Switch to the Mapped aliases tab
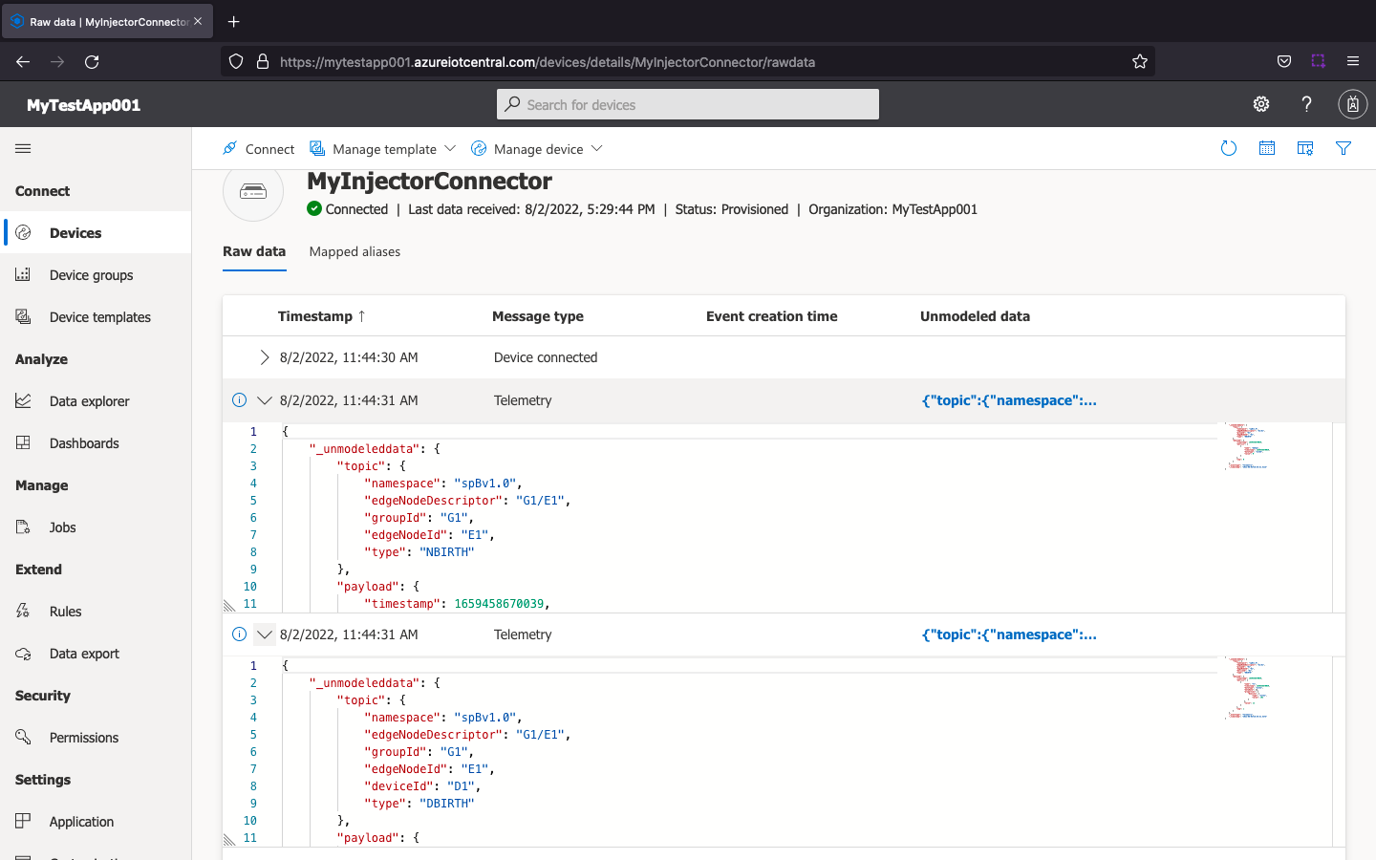1376x860 pixels. click(355, 252)
